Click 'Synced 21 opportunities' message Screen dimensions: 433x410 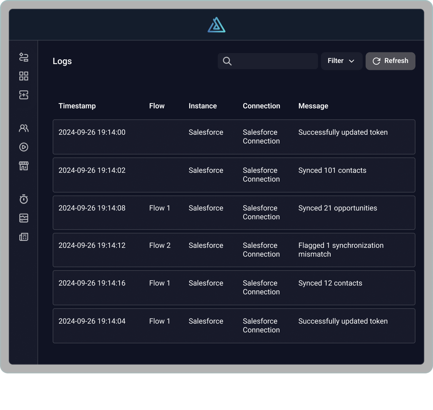338,208
